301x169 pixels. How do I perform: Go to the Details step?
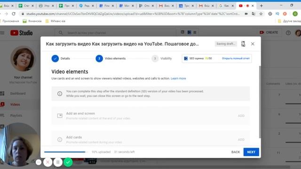[61, 58]
